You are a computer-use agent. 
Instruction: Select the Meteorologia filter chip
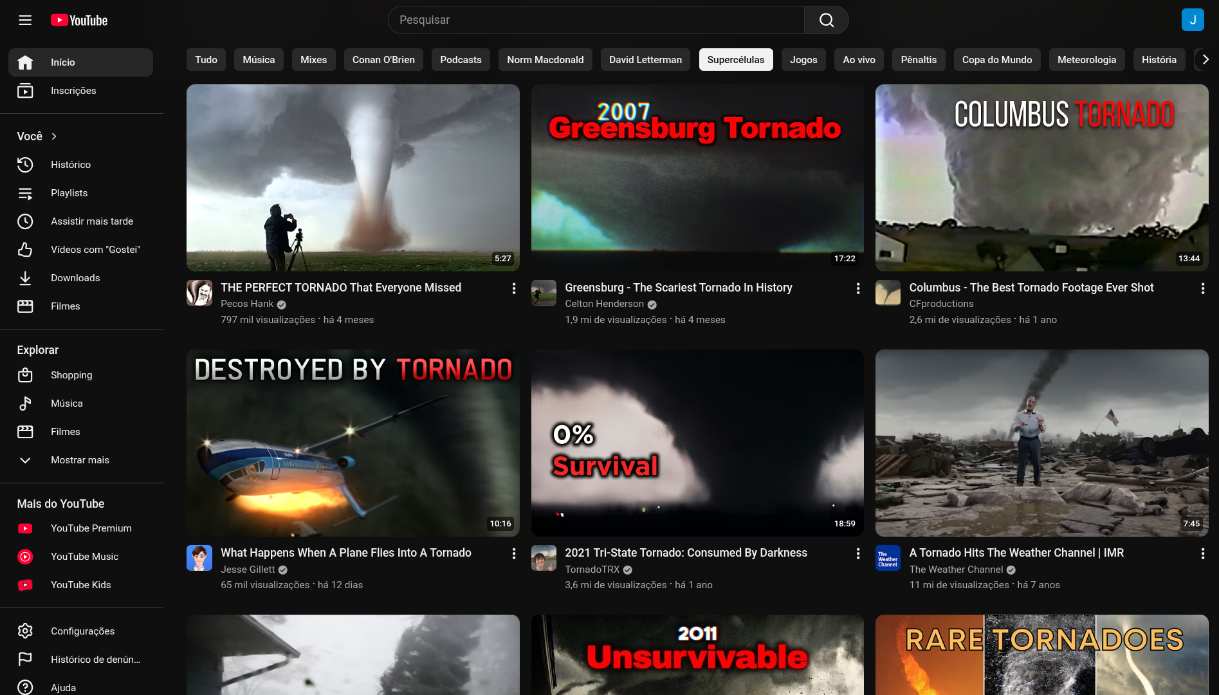tap(1086, 60)
